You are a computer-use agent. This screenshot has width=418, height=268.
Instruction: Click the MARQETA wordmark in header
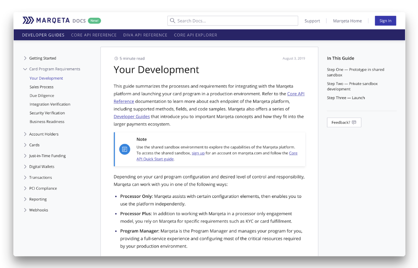pyautogui.click(x=53, y=20)
